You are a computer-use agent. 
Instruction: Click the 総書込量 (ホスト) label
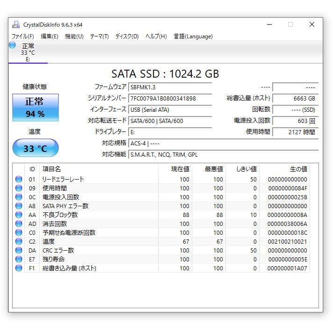[248, 98]
